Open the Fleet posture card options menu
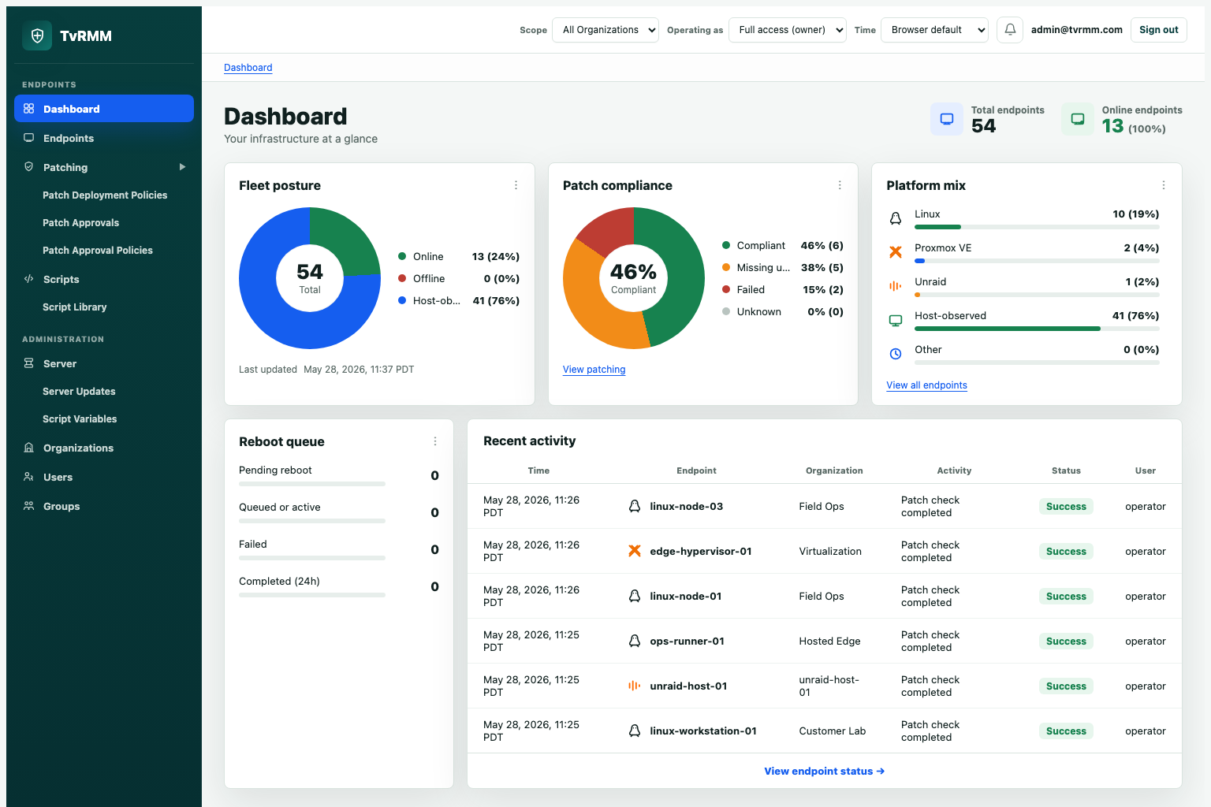1211x807 pixels. (516, 185)
